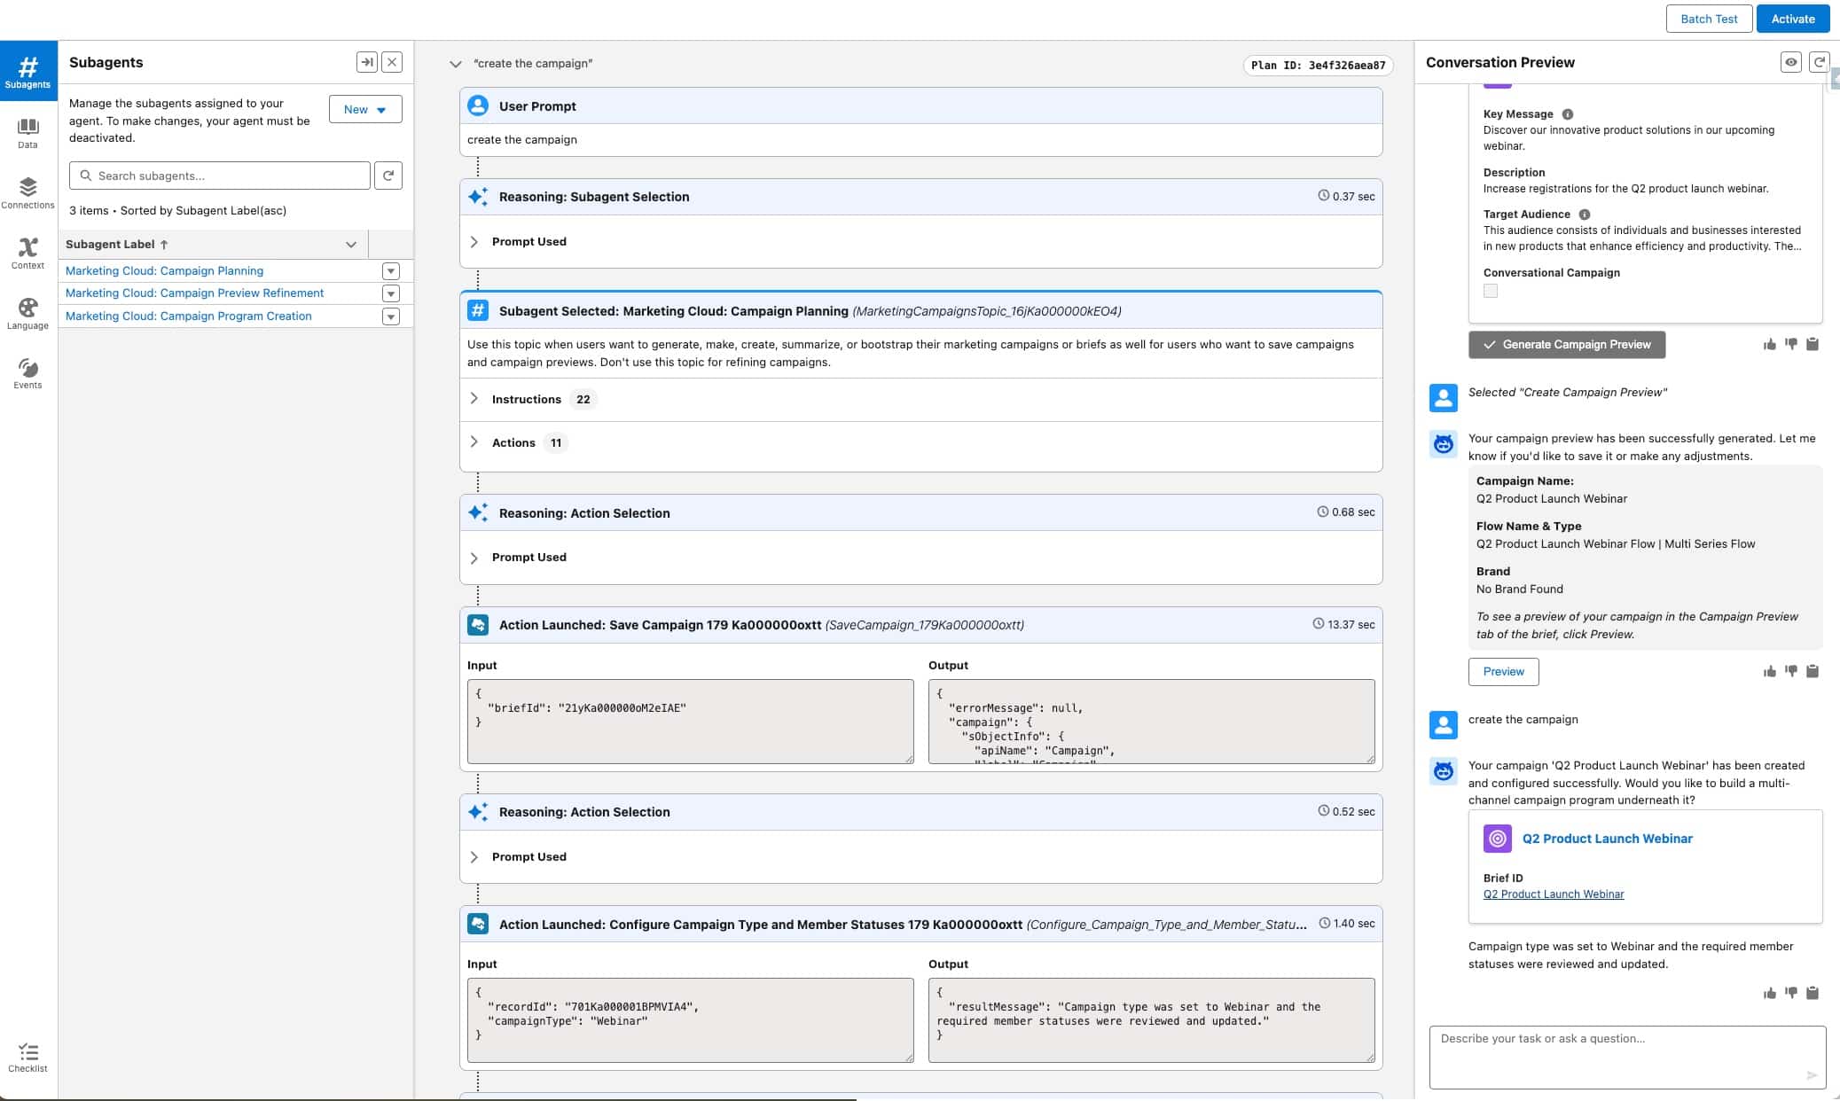Click the Batch Test button

point(1708,19)
